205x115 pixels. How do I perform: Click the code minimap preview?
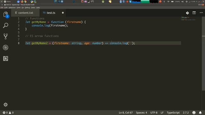(188, 19)
